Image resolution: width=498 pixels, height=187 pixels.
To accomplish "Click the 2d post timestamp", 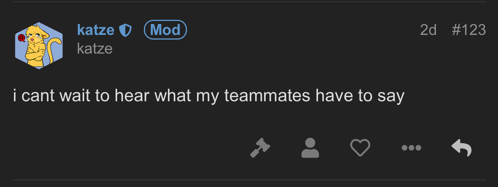I will [x=429, y=30].
